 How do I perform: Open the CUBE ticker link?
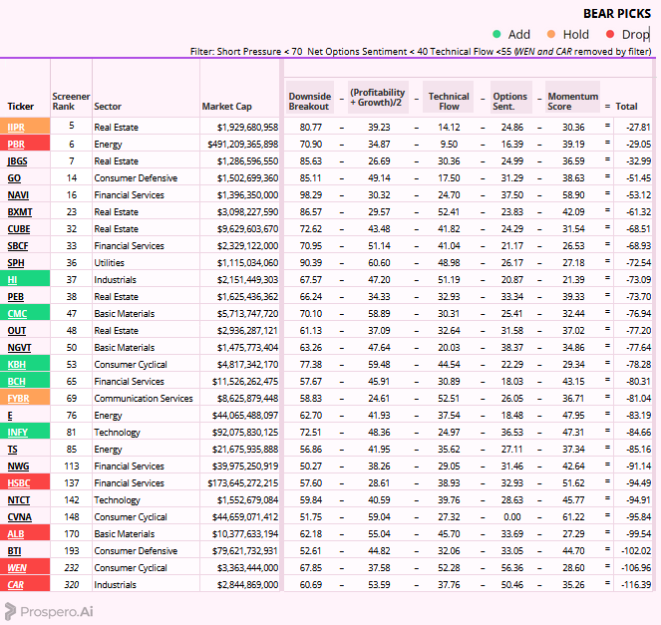point(19,229)
